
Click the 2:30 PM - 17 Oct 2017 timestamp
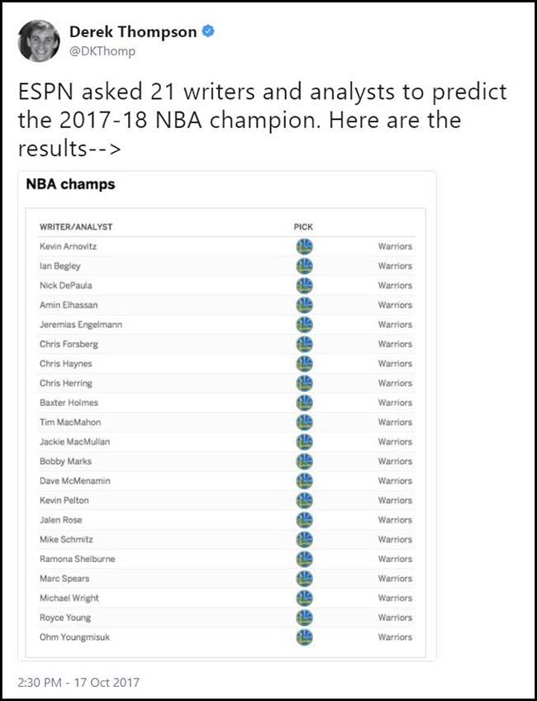point(78,682)
